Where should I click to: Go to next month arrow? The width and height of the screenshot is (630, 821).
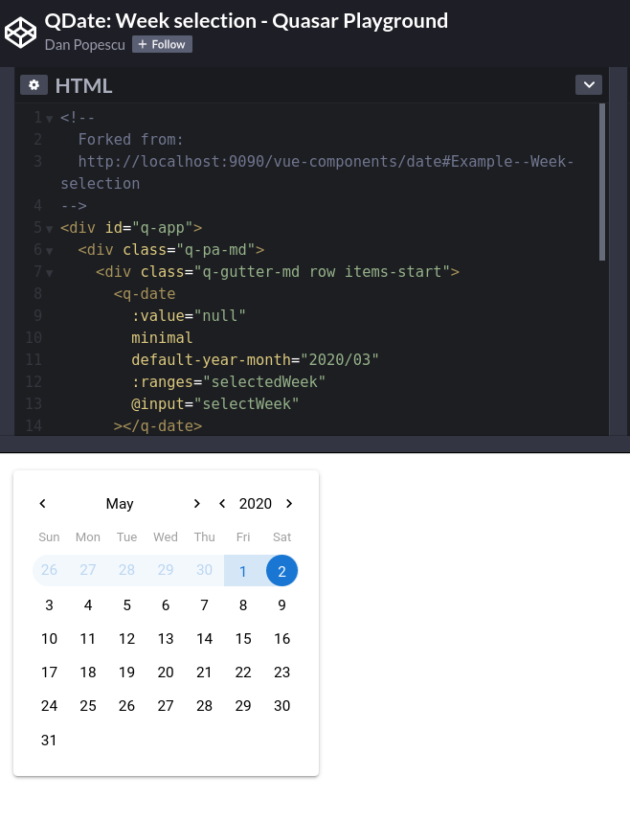pyautogui.click(x=196, y=504)
